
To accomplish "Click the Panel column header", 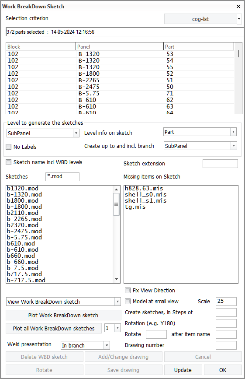I will (120, 47).
